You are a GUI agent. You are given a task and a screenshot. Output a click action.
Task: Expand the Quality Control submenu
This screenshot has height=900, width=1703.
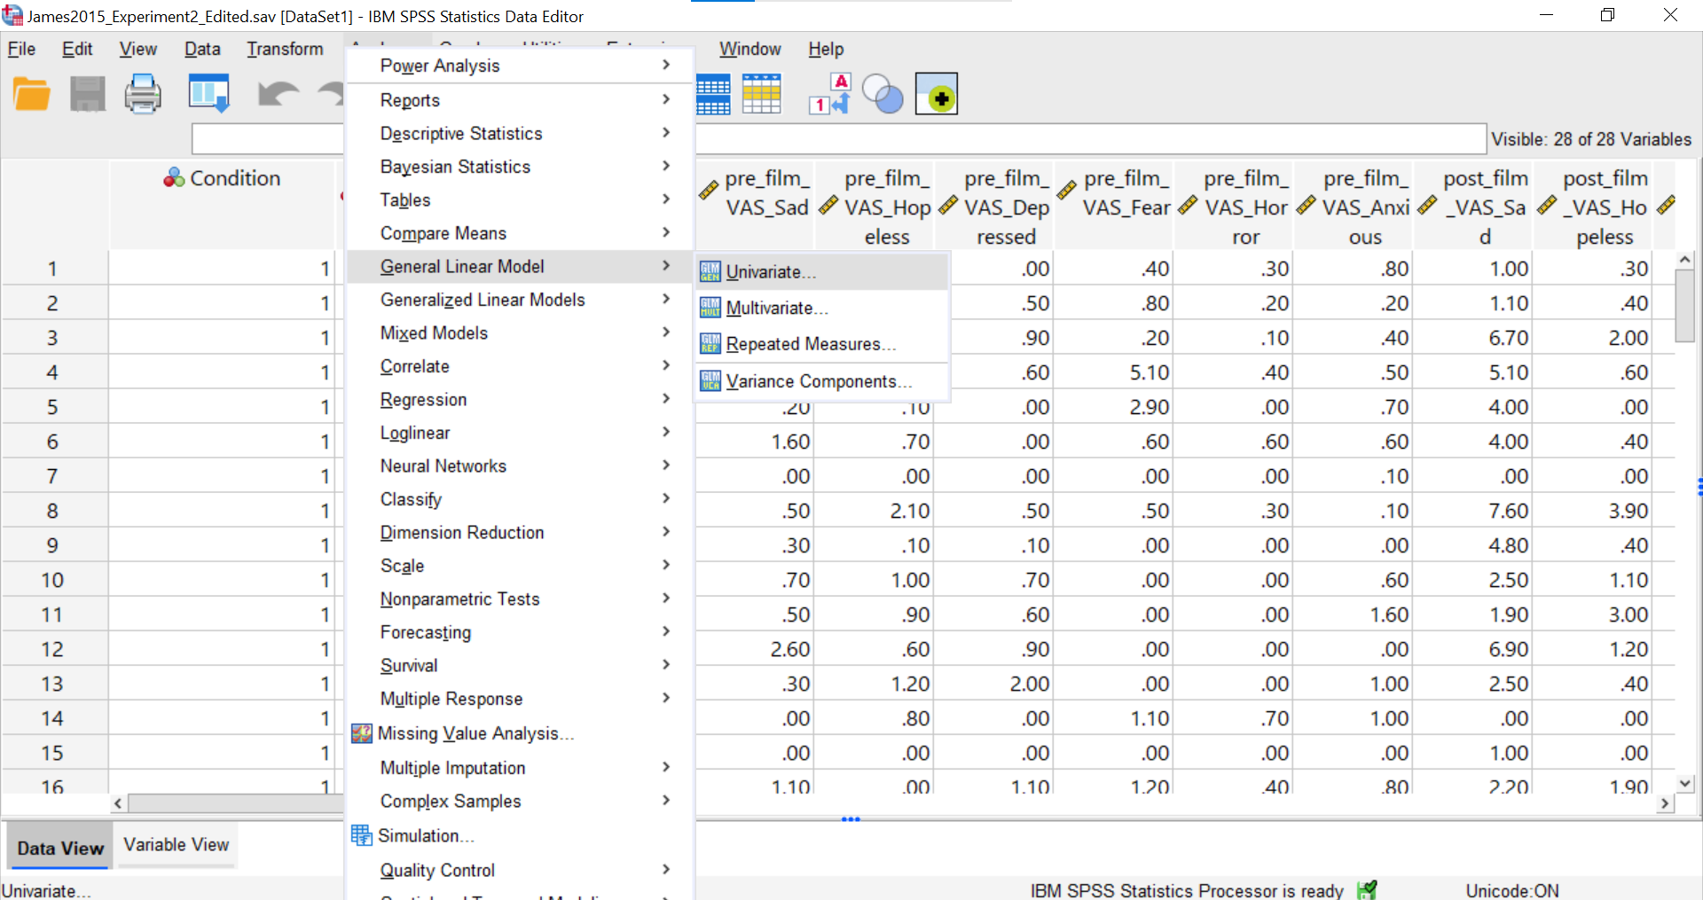point(520,870)
